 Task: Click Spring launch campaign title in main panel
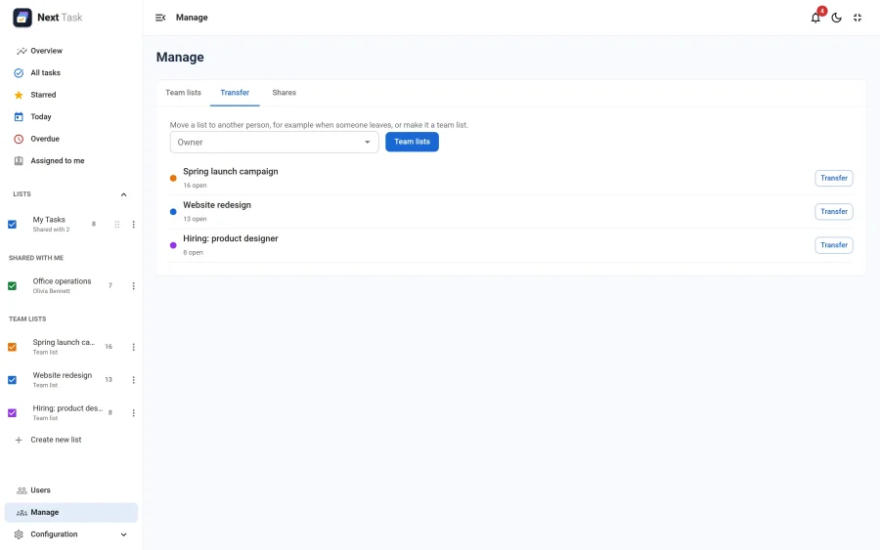(230, 172)
